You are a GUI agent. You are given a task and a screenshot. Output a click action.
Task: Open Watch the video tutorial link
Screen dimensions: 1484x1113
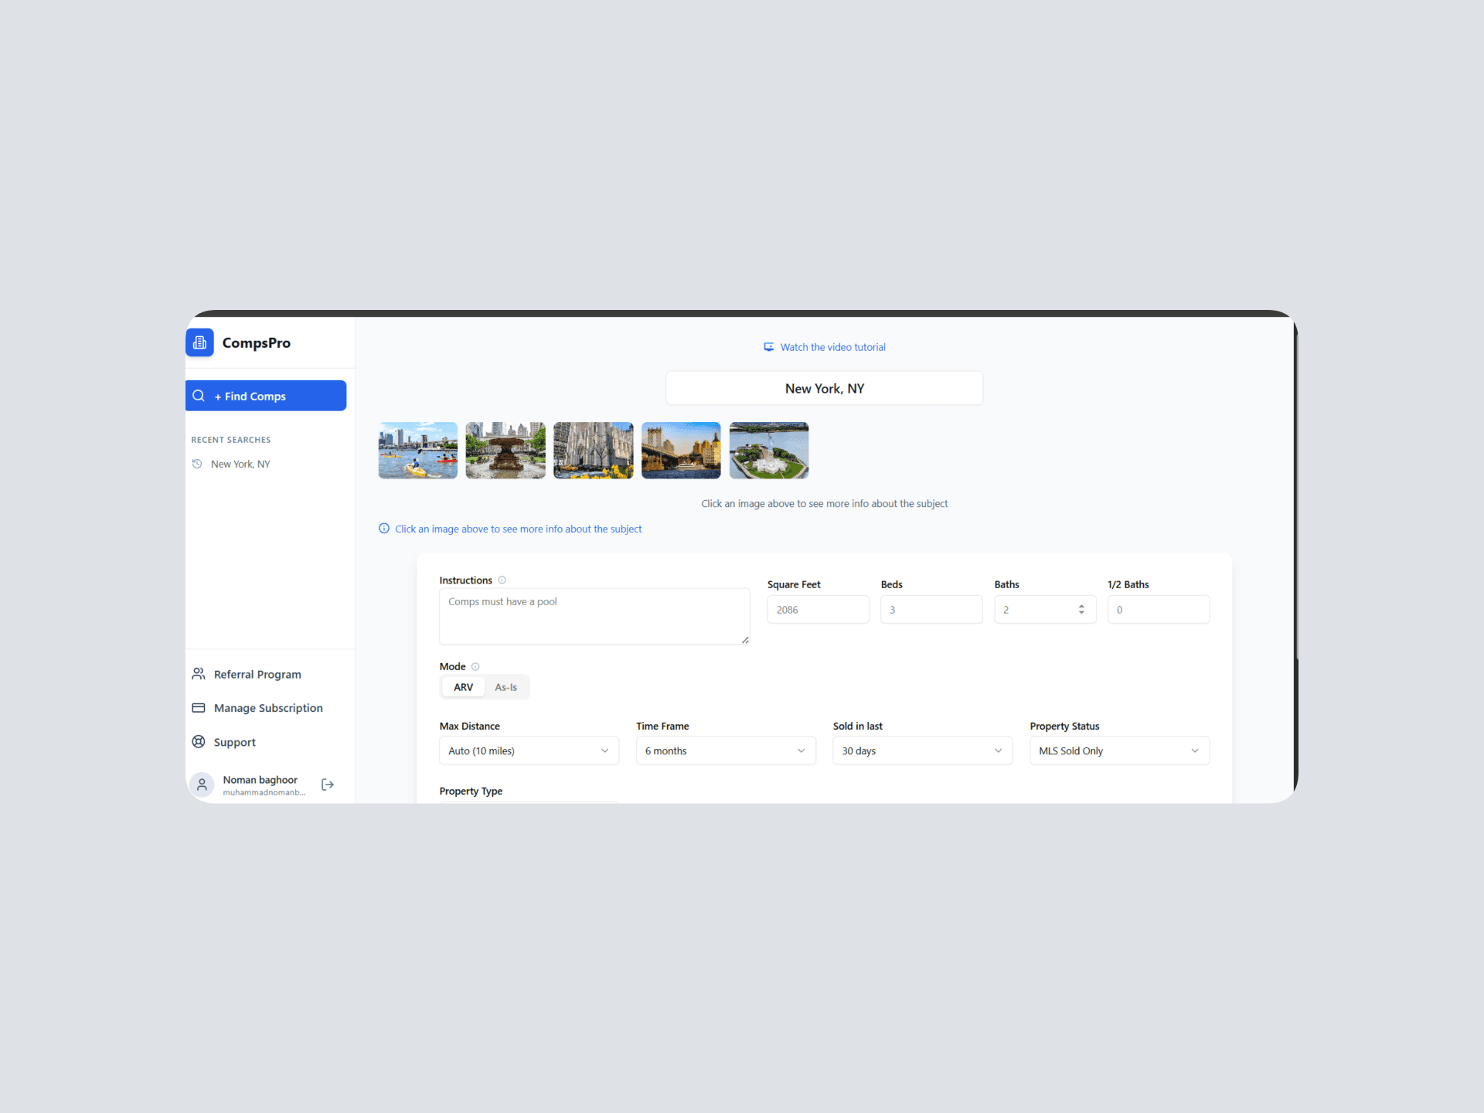[832, 347]
